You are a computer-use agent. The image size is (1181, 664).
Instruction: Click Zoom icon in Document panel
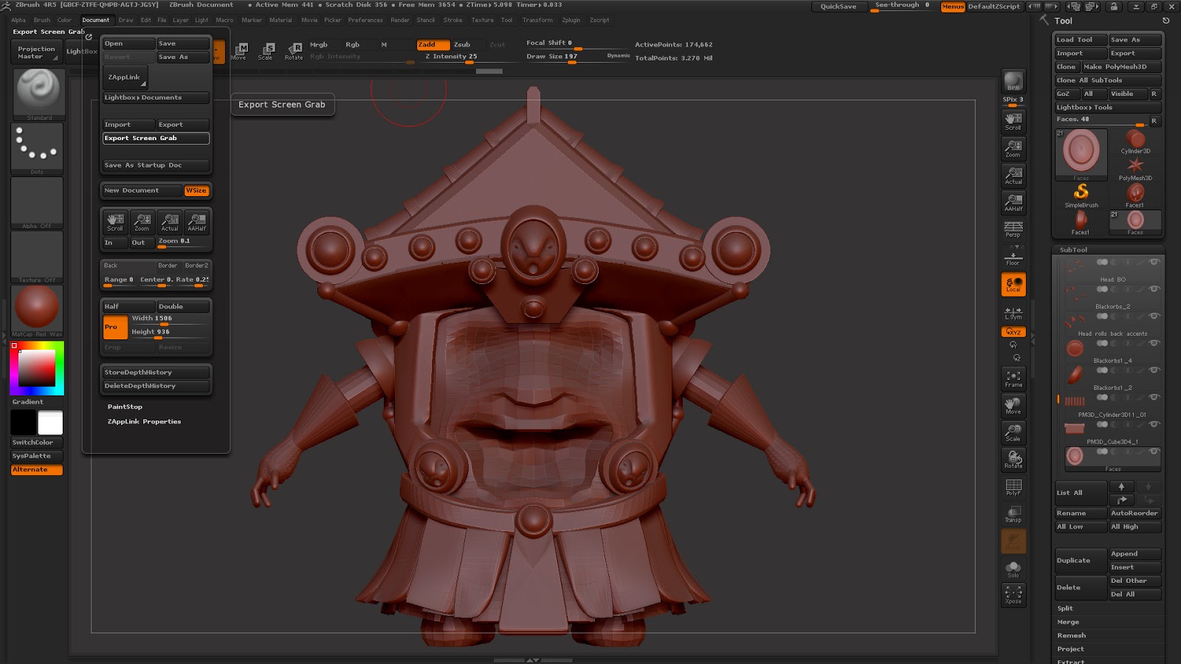pos(142,221)
